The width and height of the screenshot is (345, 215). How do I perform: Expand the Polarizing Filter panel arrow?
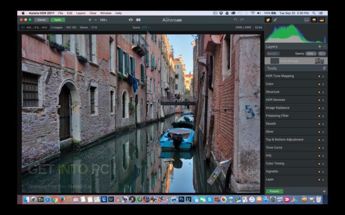coord(323,116)
